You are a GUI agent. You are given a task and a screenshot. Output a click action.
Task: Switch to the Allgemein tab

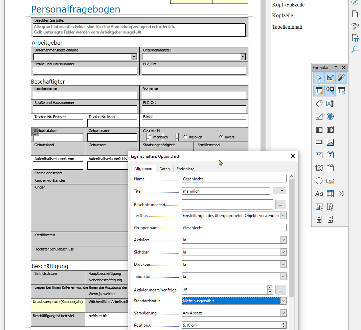143,169
